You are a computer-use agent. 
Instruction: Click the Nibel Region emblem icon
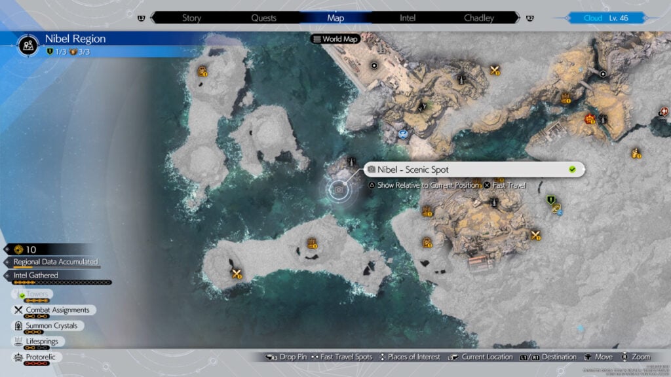28,44
